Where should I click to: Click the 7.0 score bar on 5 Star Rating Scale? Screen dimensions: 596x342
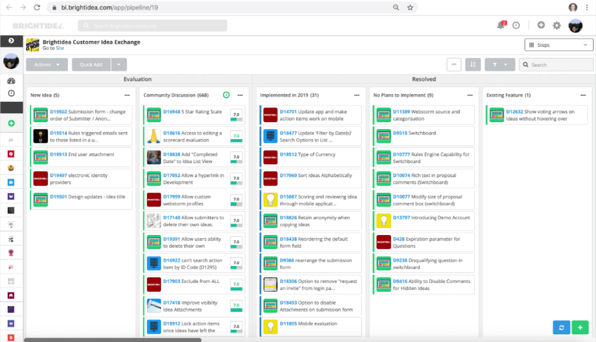(236, 115)
